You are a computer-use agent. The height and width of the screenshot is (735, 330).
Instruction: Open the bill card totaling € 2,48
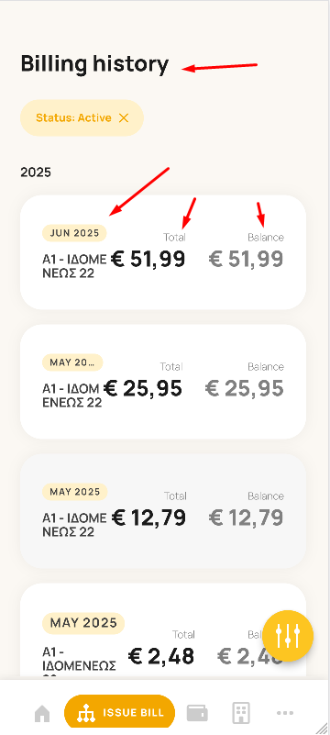[x=163, y=631]
